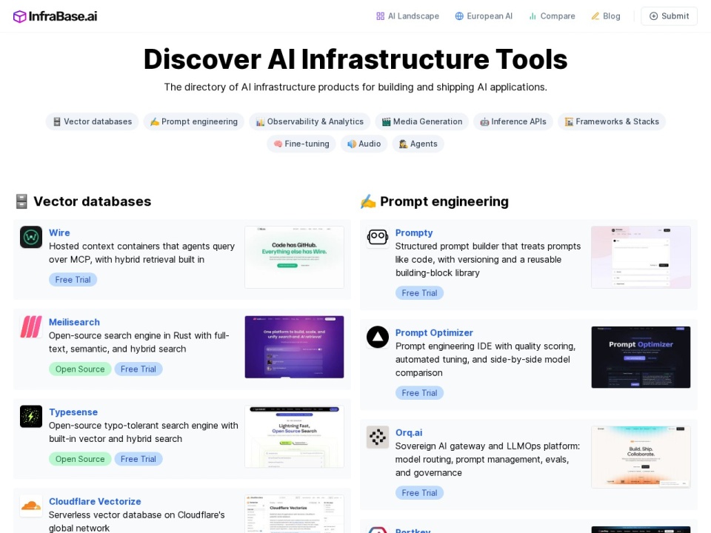Click the Prompt engineering section heading

point(444,201)
